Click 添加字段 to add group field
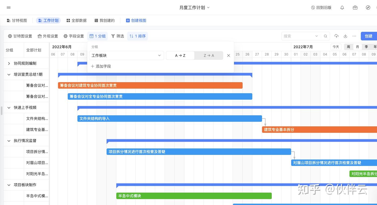This screenshot has width=377, height=205. 101,66
